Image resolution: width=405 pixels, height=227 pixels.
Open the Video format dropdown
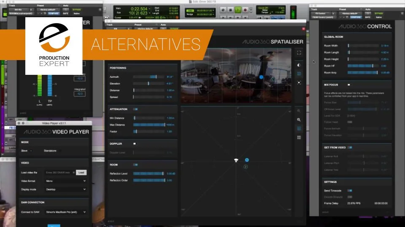(x=66, y=181)
